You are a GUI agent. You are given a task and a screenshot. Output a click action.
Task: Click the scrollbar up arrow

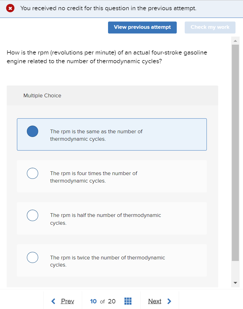click(x=235, y=40)
